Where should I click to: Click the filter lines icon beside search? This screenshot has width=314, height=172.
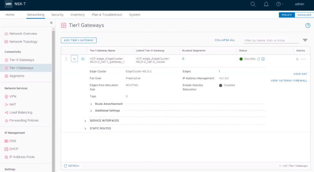305,40
